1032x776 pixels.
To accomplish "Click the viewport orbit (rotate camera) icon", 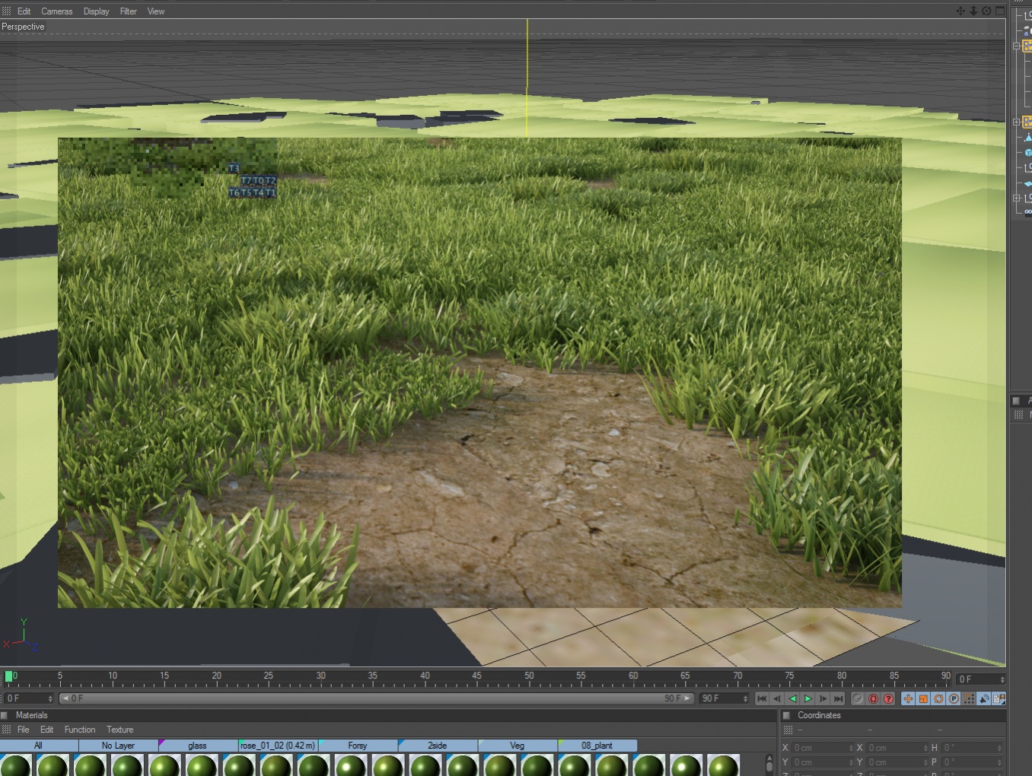I will point(986,11).
